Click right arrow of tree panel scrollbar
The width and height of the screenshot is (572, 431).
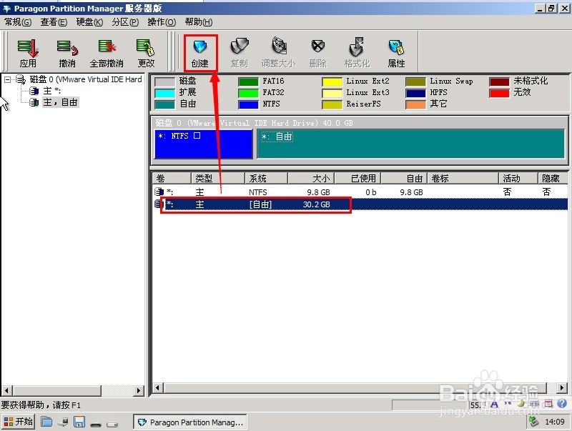[x=138, y=390]
